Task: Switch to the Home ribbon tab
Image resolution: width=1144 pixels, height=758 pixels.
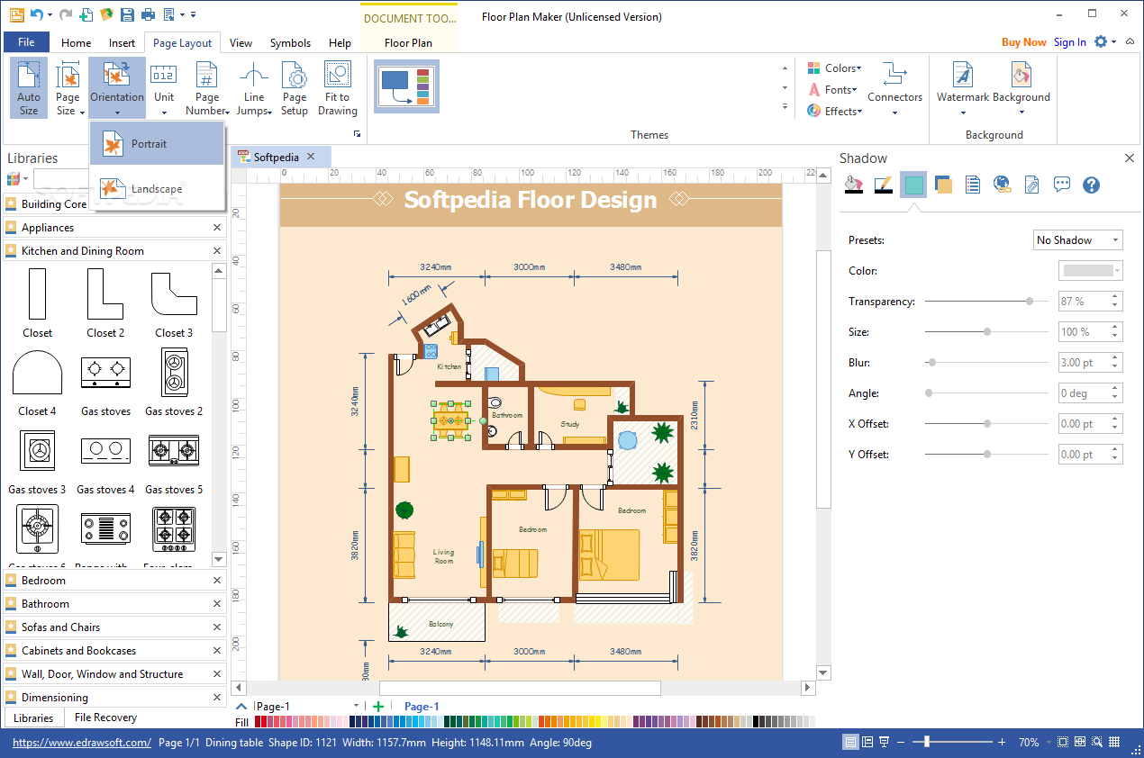Action: [x=76, y=42]
